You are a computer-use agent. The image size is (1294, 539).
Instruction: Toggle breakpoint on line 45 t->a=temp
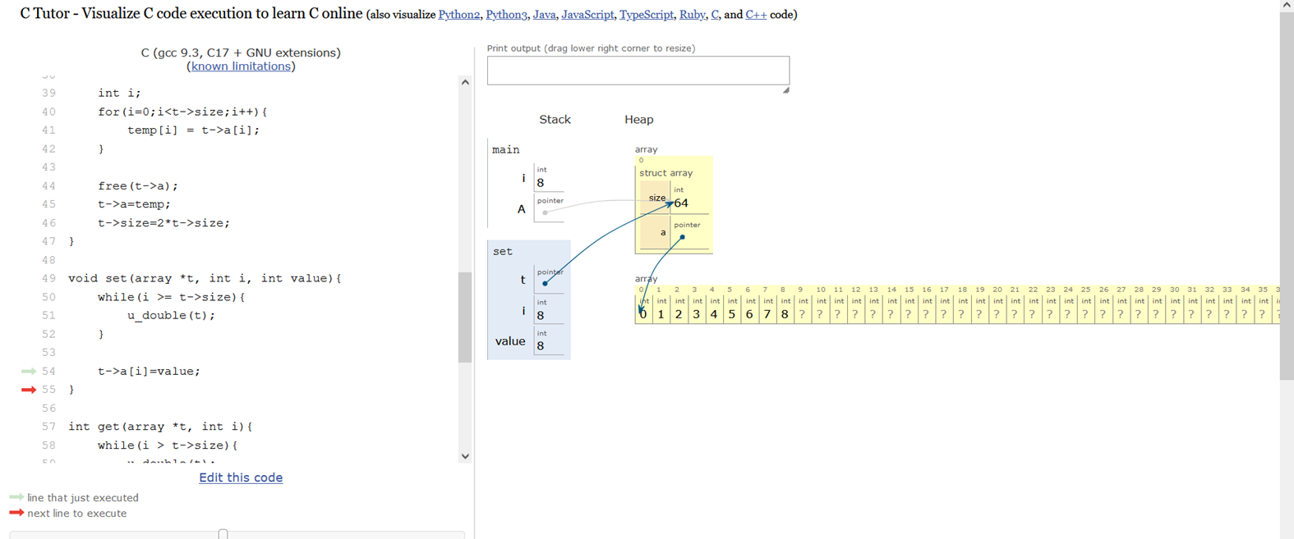[48, 204]
